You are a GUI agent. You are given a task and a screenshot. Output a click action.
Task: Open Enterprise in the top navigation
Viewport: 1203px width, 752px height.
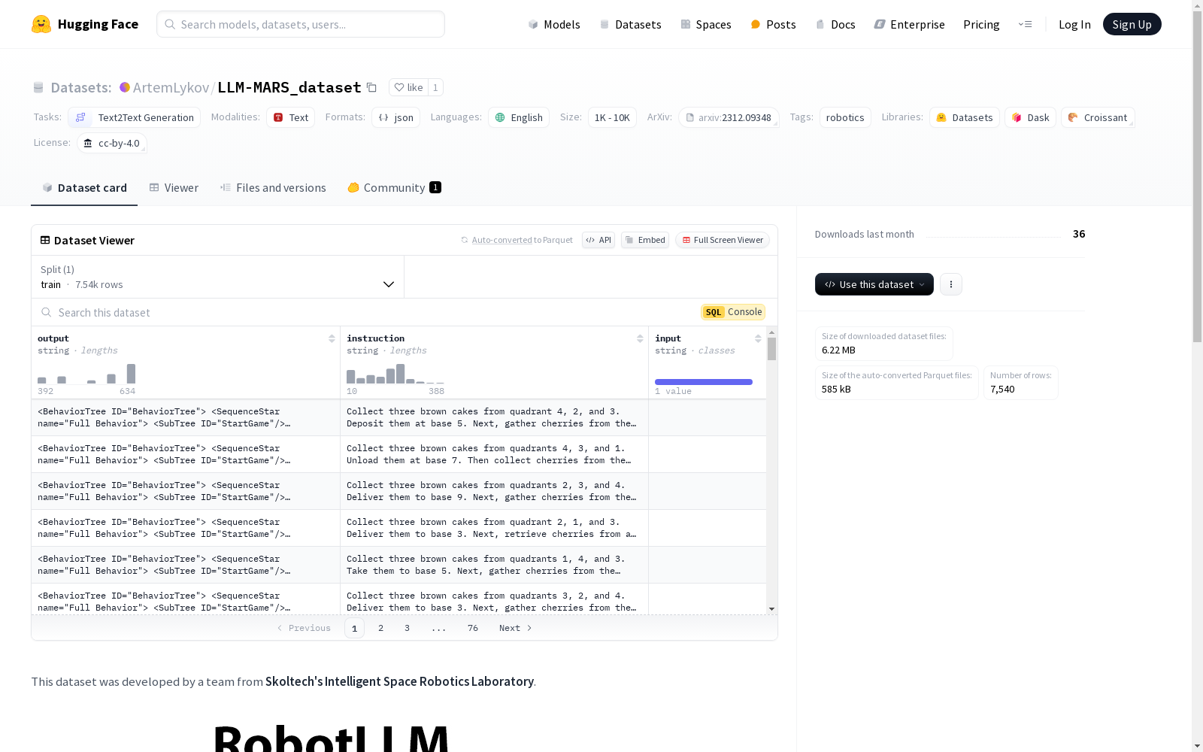[x=909, y=24]
